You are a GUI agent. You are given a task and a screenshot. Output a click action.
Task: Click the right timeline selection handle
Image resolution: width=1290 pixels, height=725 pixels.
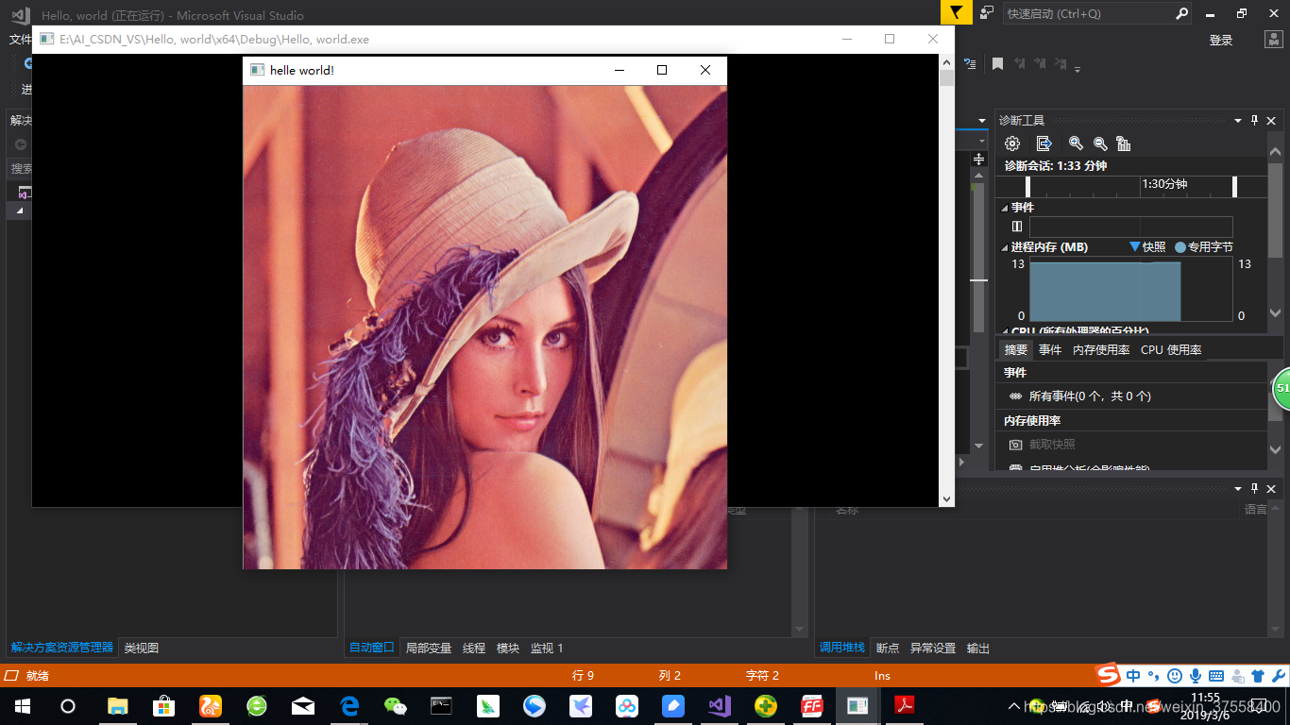(1234, 187)
